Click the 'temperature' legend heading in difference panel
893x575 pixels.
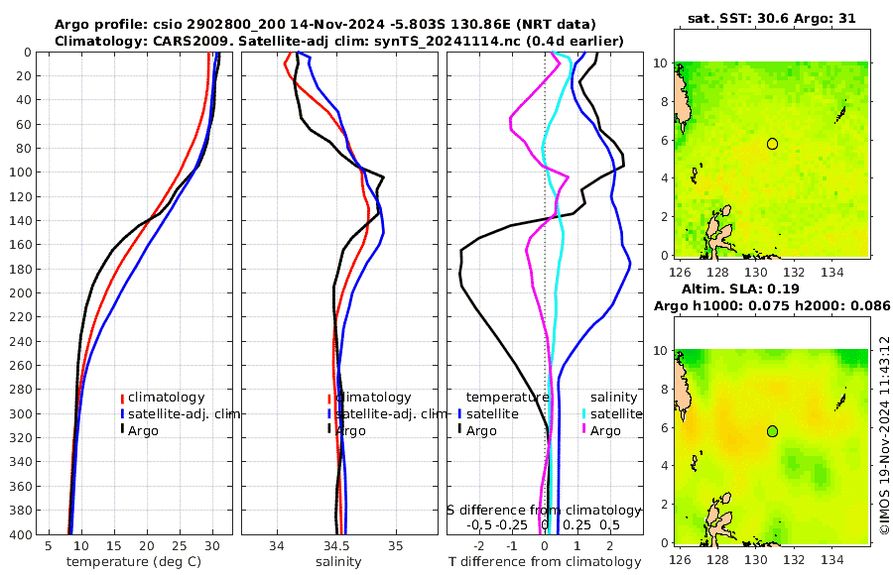pyautogui.click(x=507, y=398)
